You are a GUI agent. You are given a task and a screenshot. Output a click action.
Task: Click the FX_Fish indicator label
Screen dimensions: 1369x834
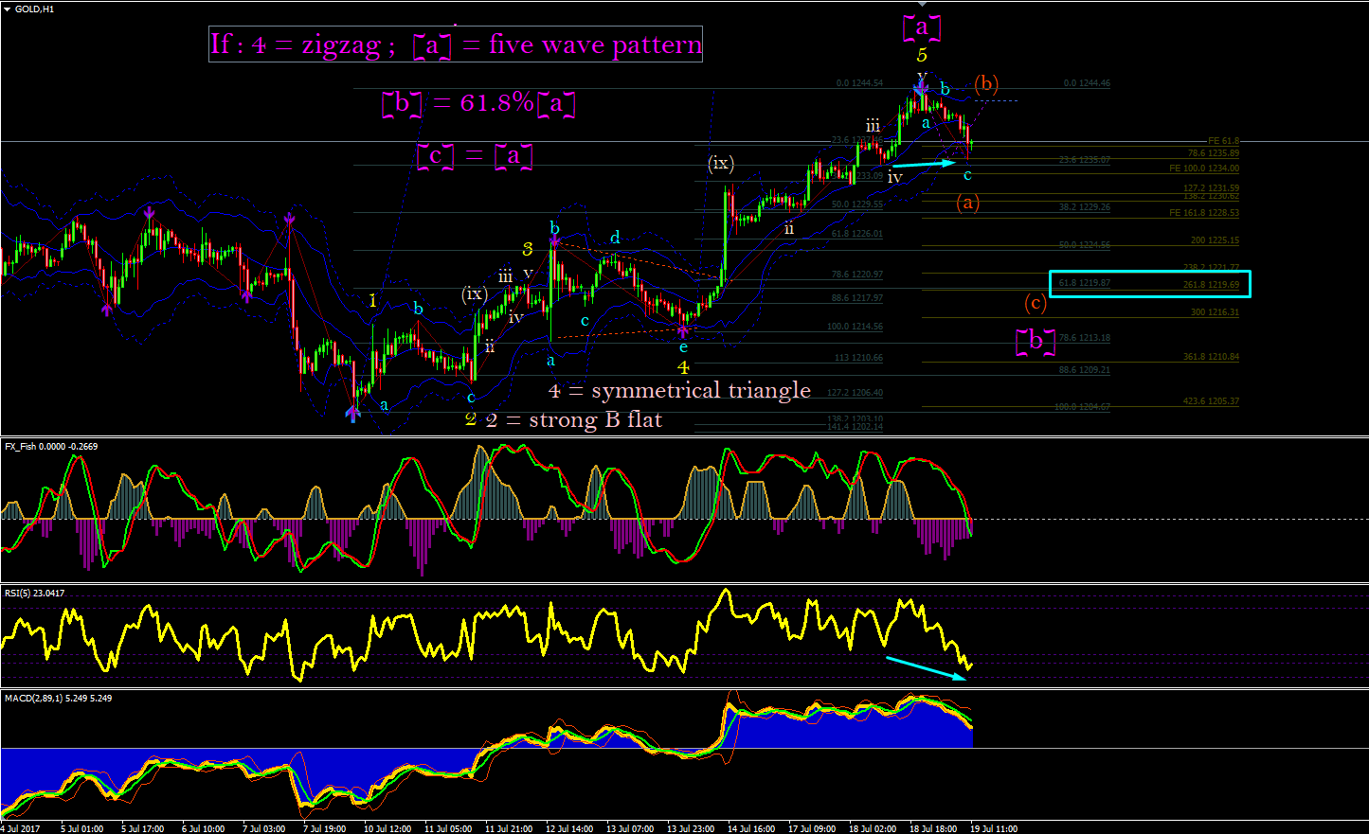click(x=51, y=446)
